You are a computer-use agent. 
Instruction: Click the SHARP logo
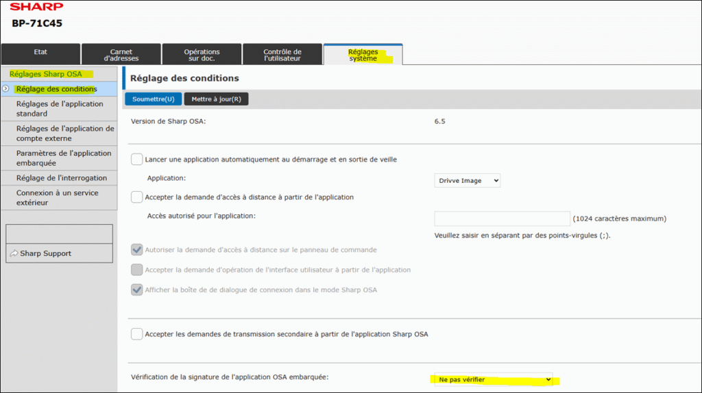pyautogui.click(x=37, y=7)
